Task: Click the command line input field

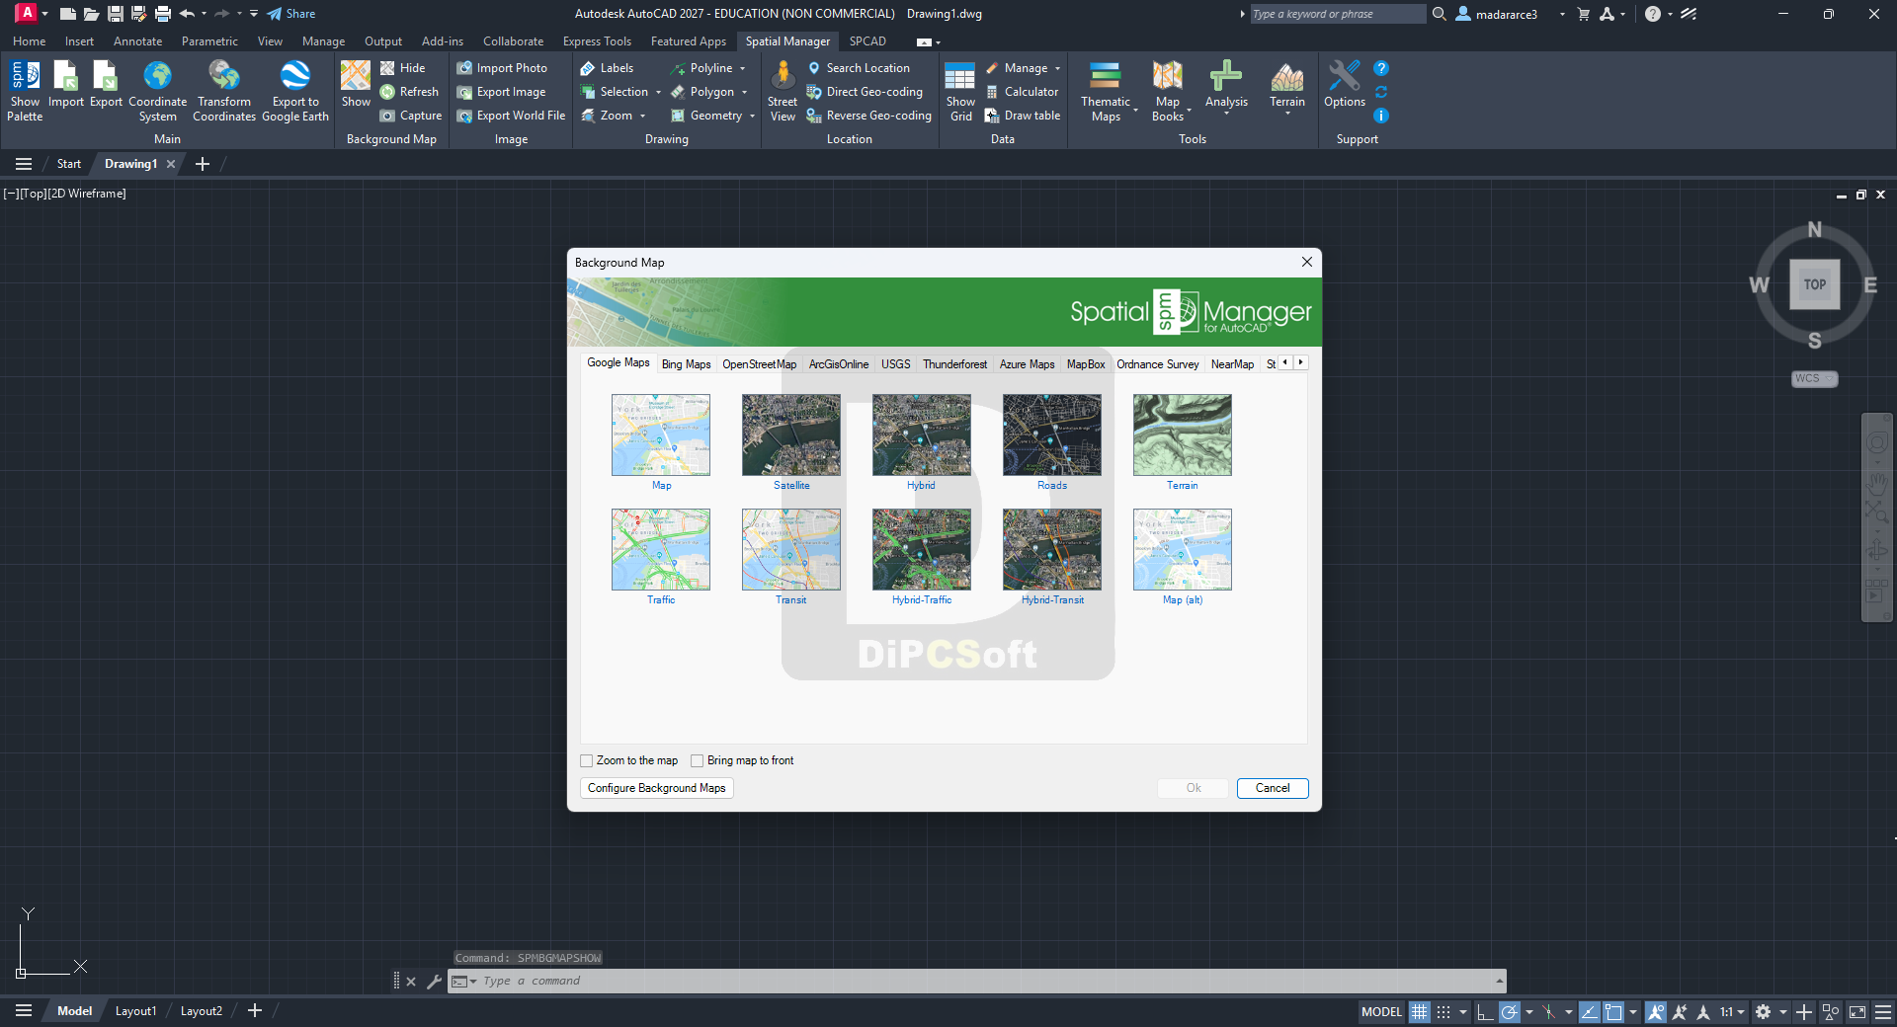Action: 988,981
